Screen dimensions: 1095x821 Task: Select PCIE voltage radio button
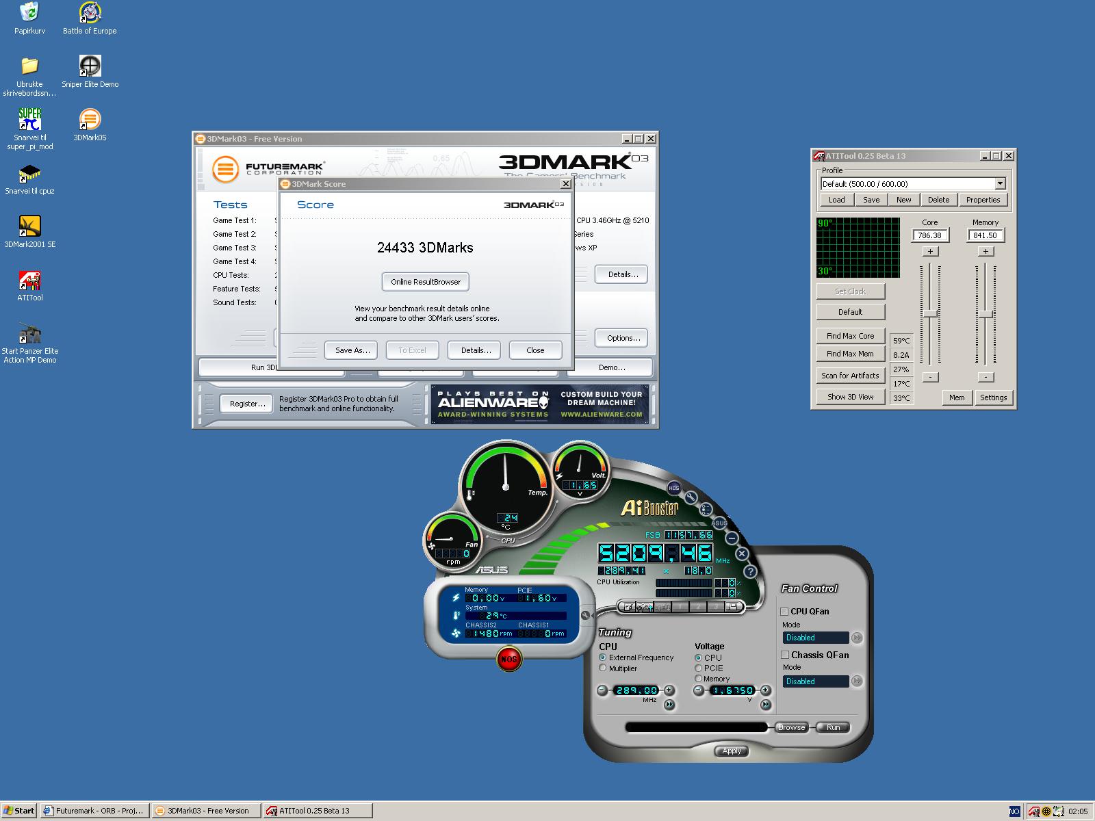(x=699, y=668)
